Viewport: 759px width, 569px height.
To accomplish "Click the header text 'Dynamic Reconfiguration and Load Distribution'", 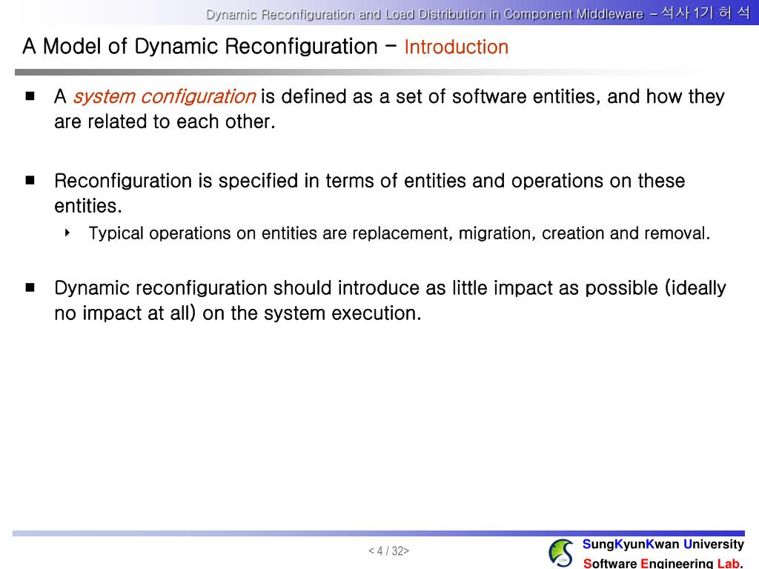I will pos(345,14).
